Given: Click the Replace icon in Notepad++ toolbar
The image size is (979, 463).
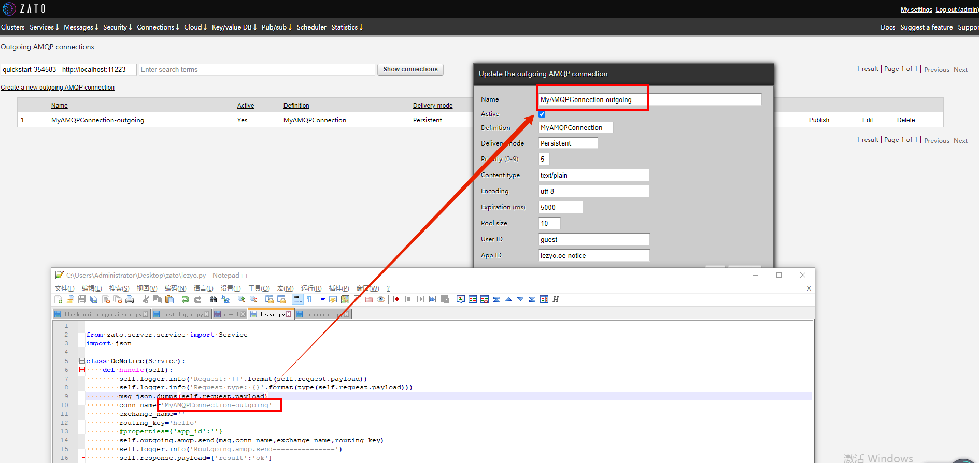Looking at the screenshot, I should (225, 299).
